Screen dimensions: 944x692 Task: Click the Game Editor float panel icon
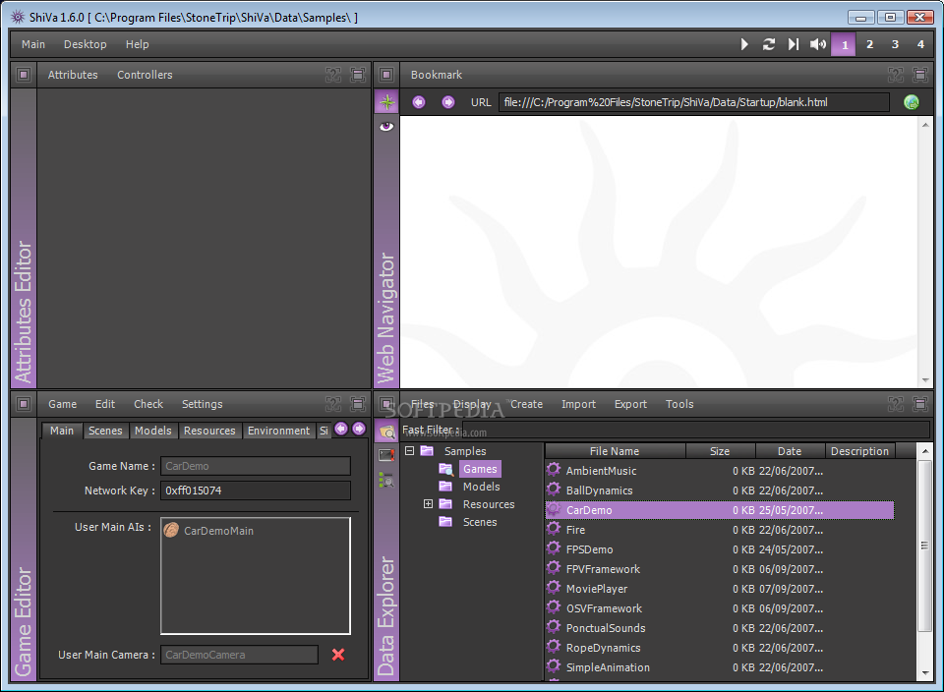(333, 404)
